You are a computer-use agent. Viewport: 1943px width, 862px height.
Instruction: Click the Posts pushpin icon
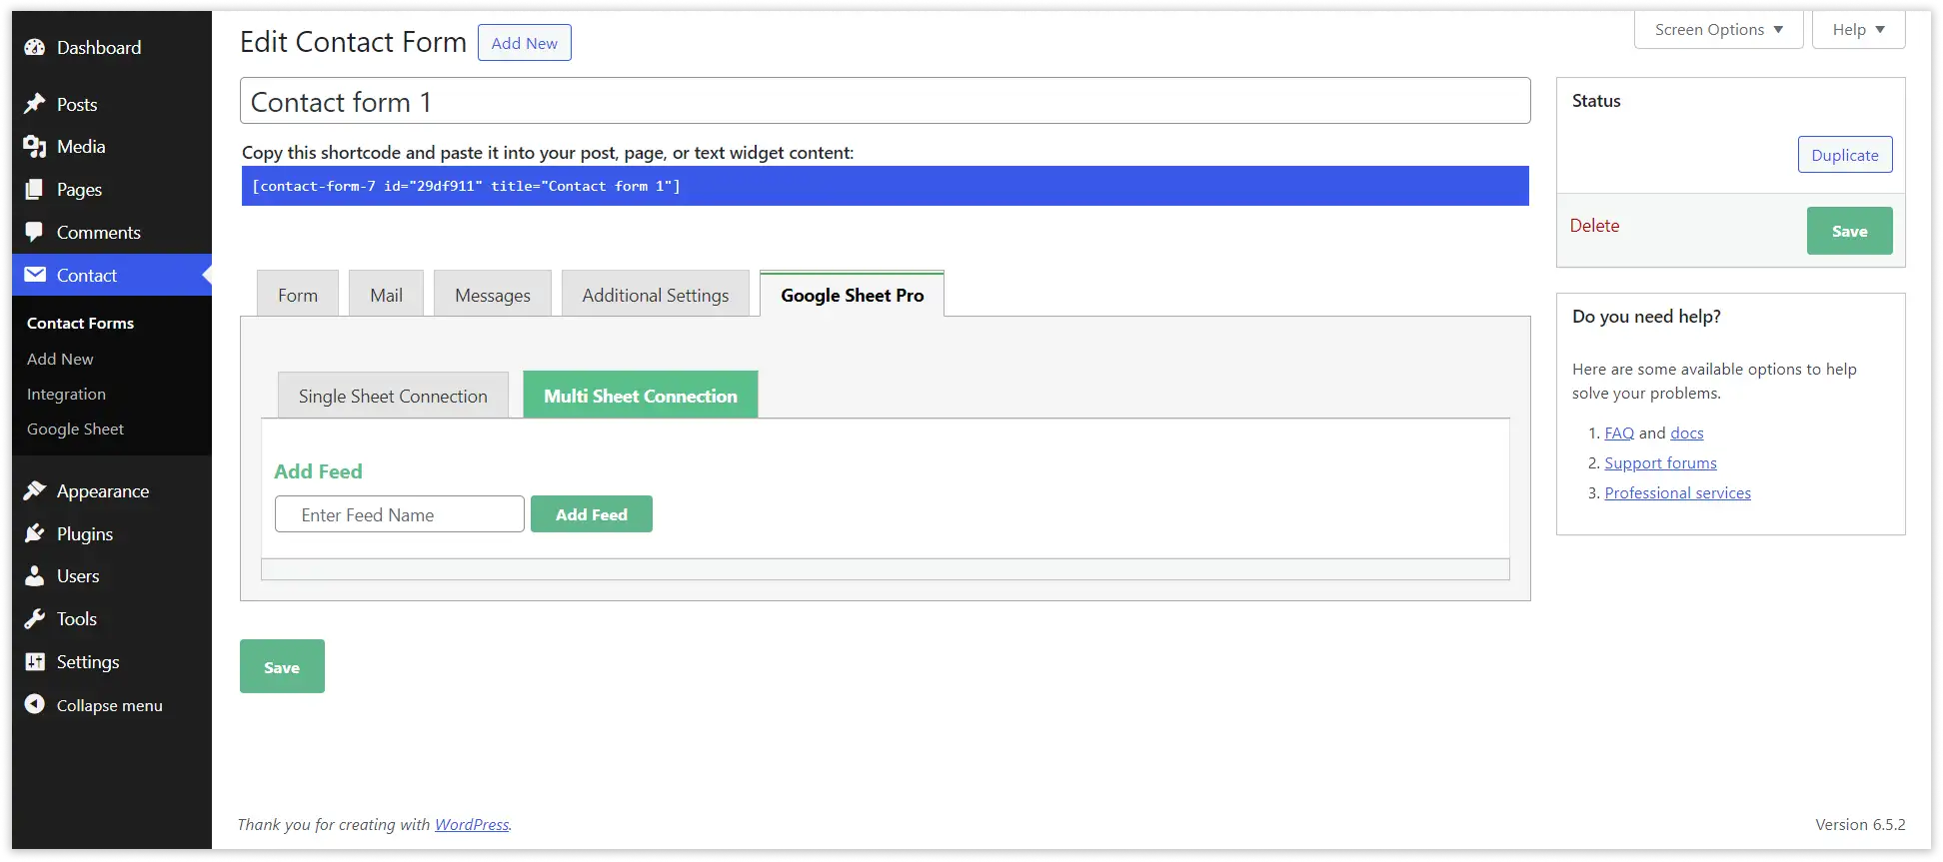[x=35, y=104]
